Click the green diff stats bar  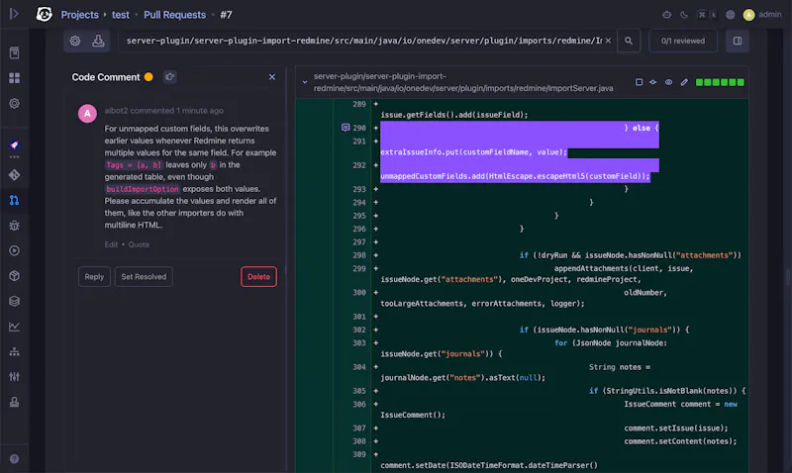720,82
